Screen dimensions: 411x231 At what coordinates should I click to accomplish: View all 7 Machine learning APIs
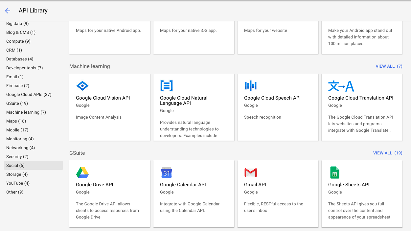(389, 66)
